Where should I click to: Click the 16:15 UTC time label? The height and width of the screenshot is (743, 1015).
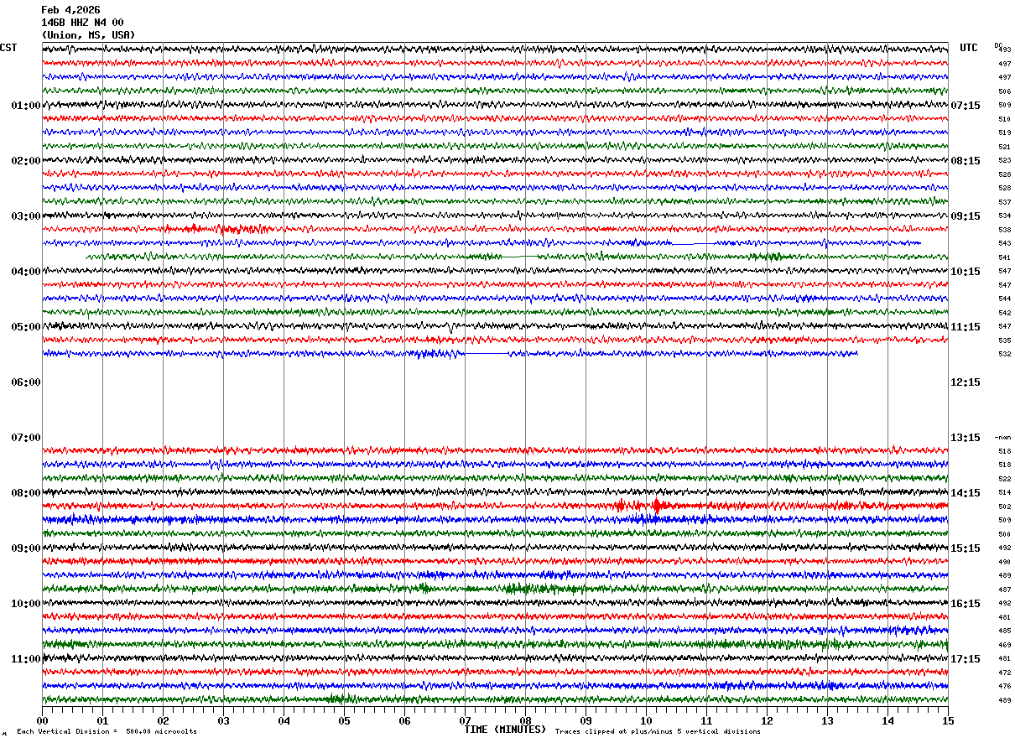pyautogui.click(x=966, y=604)
